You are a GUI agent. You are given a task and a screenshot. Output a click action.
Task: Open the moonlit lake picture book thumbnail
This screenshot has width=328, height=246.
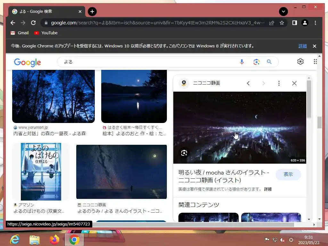pyautogui.click(x=134, y=96)
